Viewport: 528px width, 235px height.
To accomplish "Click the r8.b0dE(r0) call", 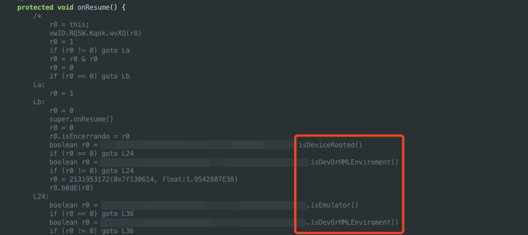I will pyautogui.click(x=71, y=188).
